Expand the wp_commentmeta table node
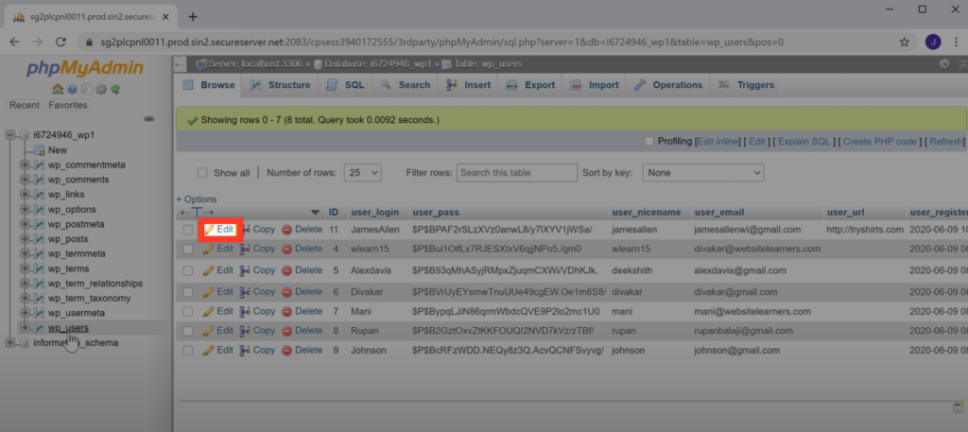 (x=25, y=164)
